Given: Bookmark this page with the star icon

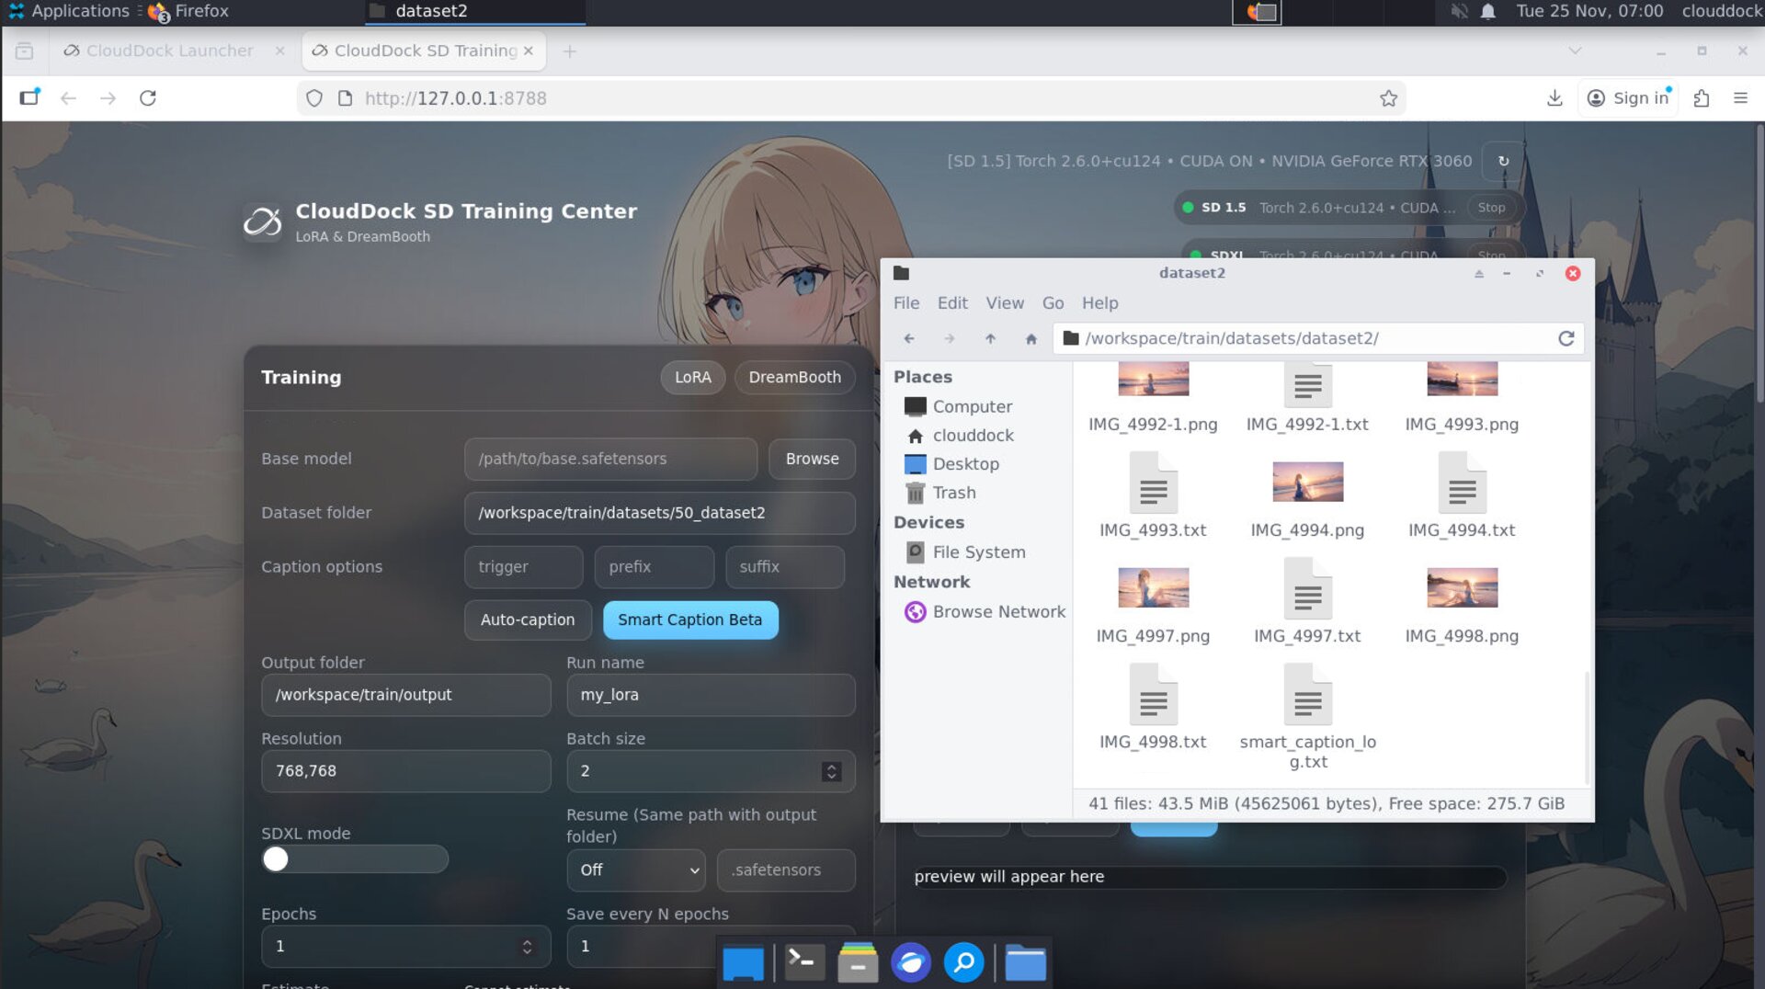Looking at the screenshot, I should 1389,98.
